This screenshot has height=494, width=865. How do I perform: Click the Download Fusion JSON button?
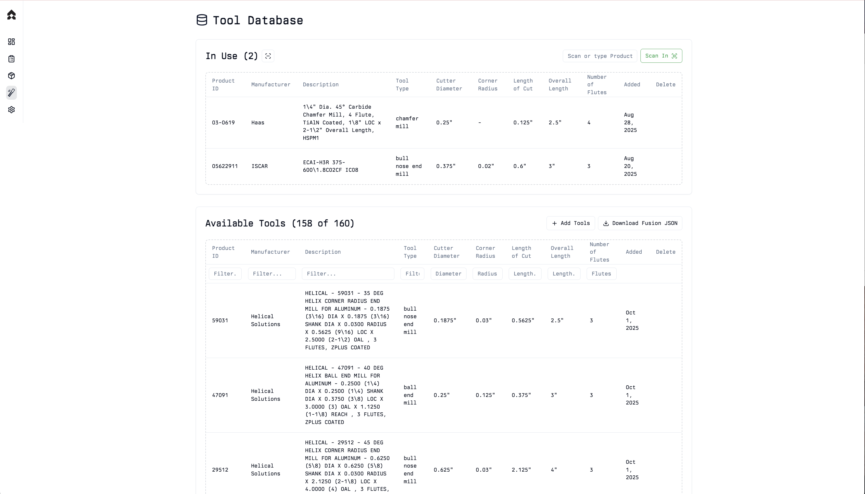tap(640, 223)
